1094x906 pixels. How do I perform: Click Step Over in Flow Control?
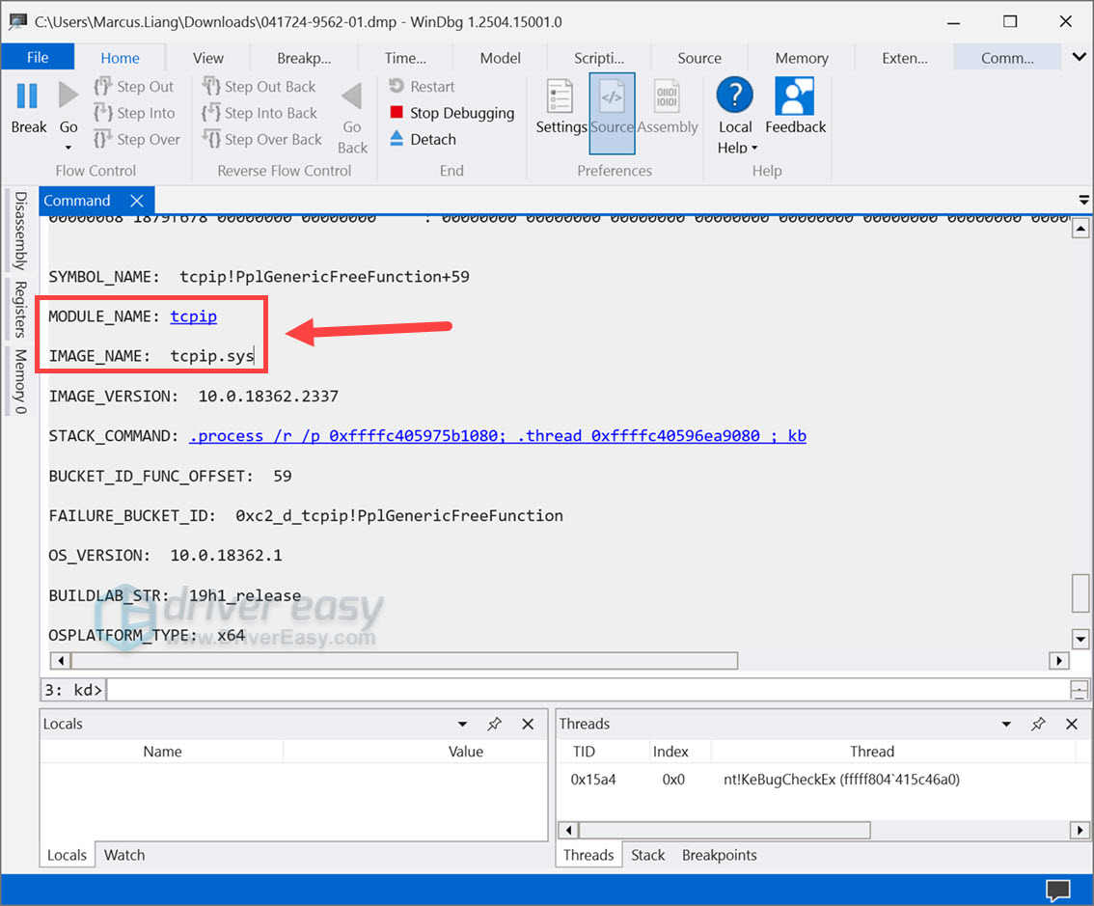point(137,140)
